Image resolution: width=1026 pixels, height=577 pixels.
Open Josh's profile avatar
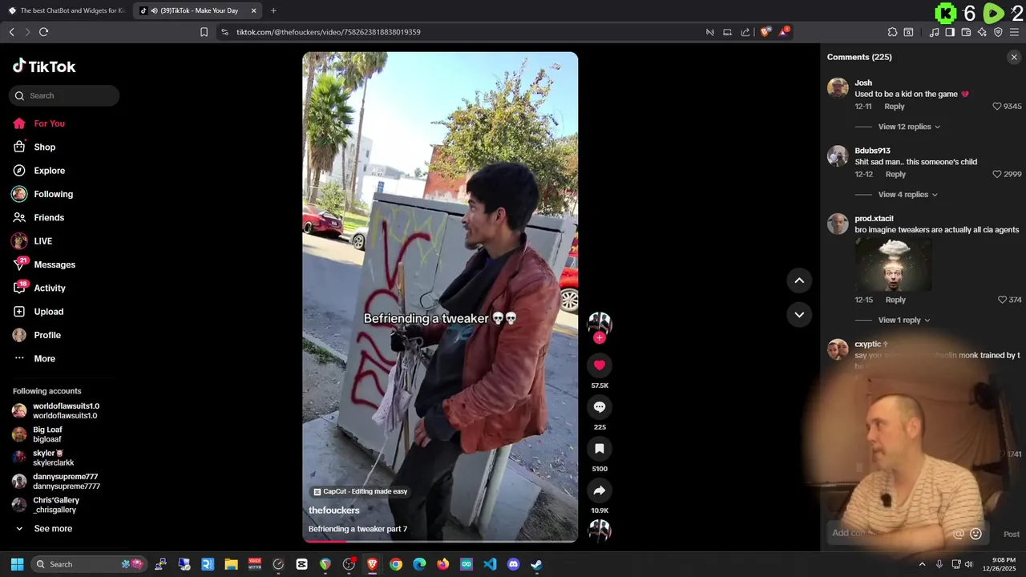point(838,88)
